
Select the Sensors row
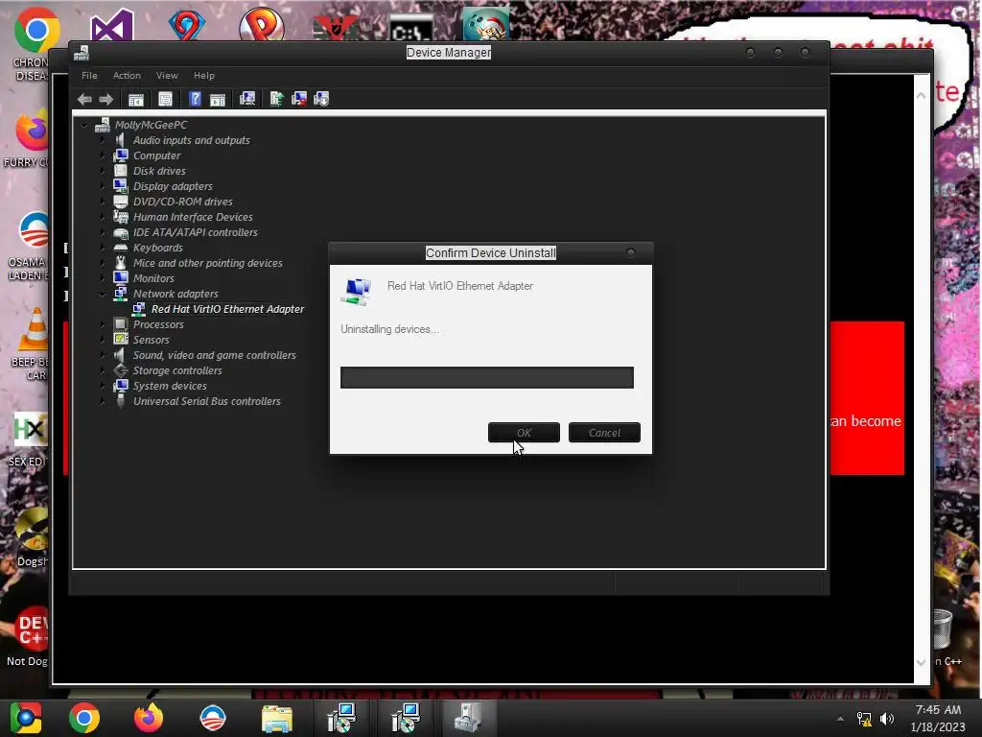click(x=151, y=340)
